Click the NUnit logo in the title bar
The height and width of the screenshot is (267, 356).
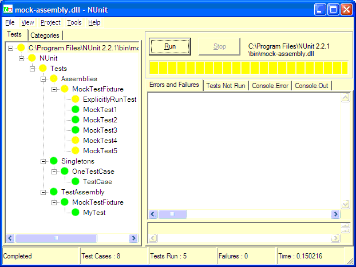pyautogui.click(x=8, y=10)
